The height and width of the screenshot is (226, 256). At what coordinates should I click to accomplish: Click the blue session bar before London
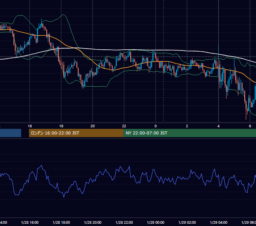tap(11, 133)
